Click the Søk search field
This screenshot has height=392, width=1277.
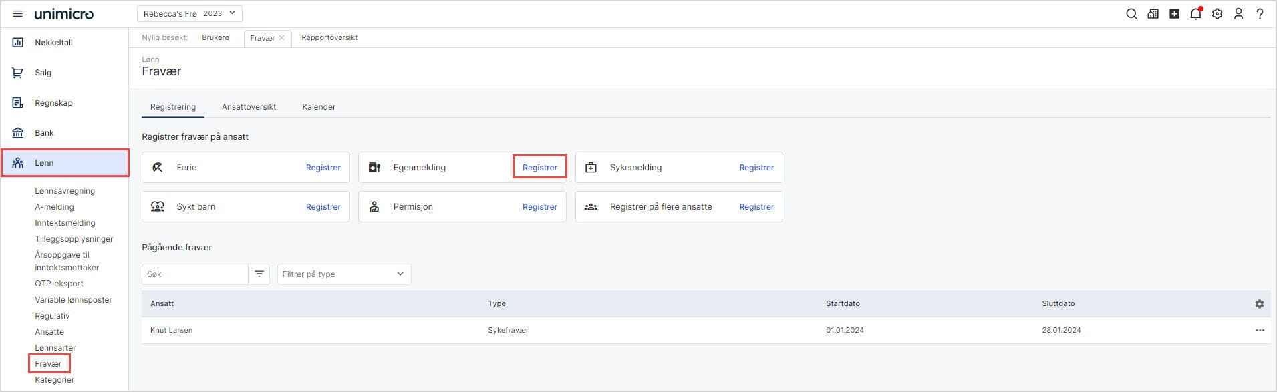(194, 274)
